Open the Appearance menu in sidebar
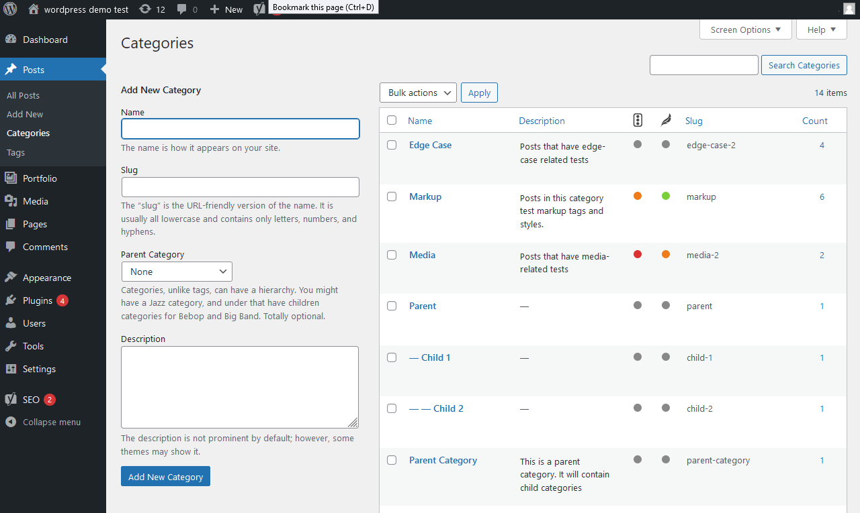Image resolution: width=860 pixels, height=513 pixels. [46, 278]
